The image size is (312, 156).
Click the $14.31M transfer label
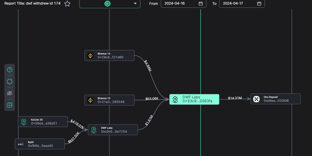pos(235,98)
